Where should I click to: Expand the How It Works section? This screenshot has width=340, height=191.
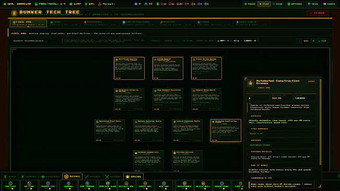click(282, 165)
